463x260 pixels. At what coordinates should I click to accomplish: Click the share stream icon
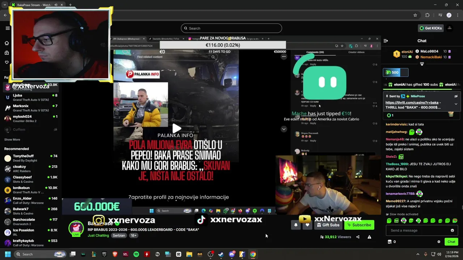(x=358, y=237)
